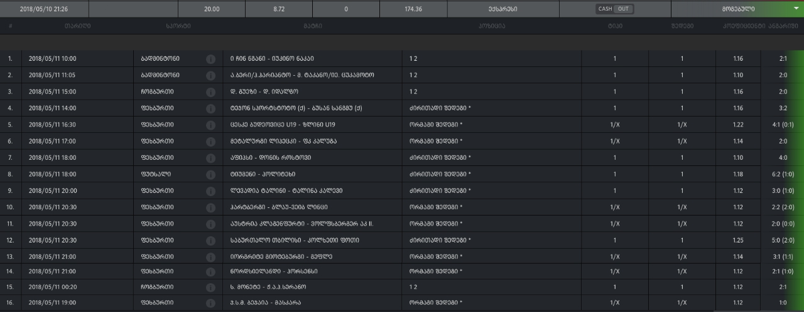Image resolution: width=804 pixels, height=312 pixels.
Task: Click the სპორტი column header
Action: click(x=179, y=26)
